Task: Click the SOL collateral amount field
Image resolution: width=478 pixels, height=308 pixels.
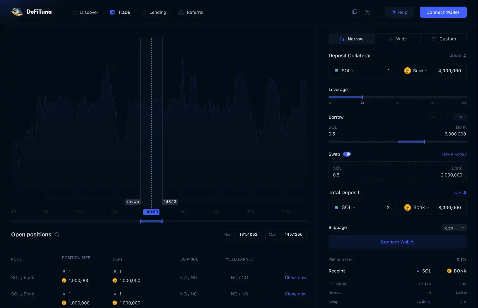Action: coord(388,71)
